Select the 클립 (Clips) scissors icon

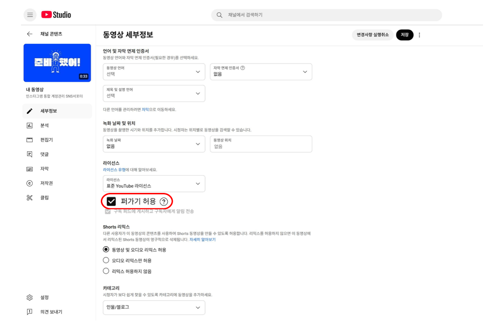coord(29,198)
